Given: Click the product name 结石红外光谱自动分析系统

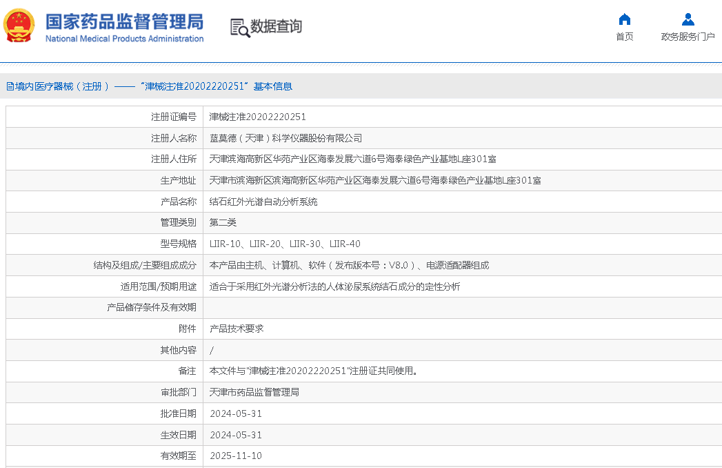Looking at the screenshot, I should [x=263, y=202].
